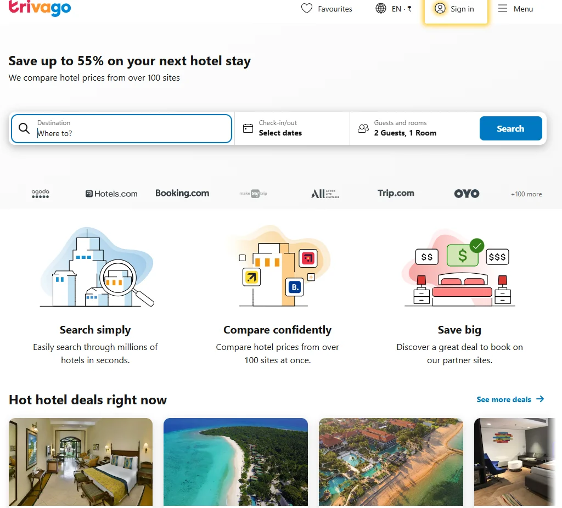Image resolution: width=562 pixels, height=508 pixels.
Task: Open Favourites in the header
Action: pos(335,9)
